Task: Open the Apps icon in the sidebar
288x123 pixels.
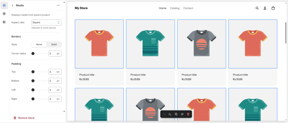Action: 4,22
